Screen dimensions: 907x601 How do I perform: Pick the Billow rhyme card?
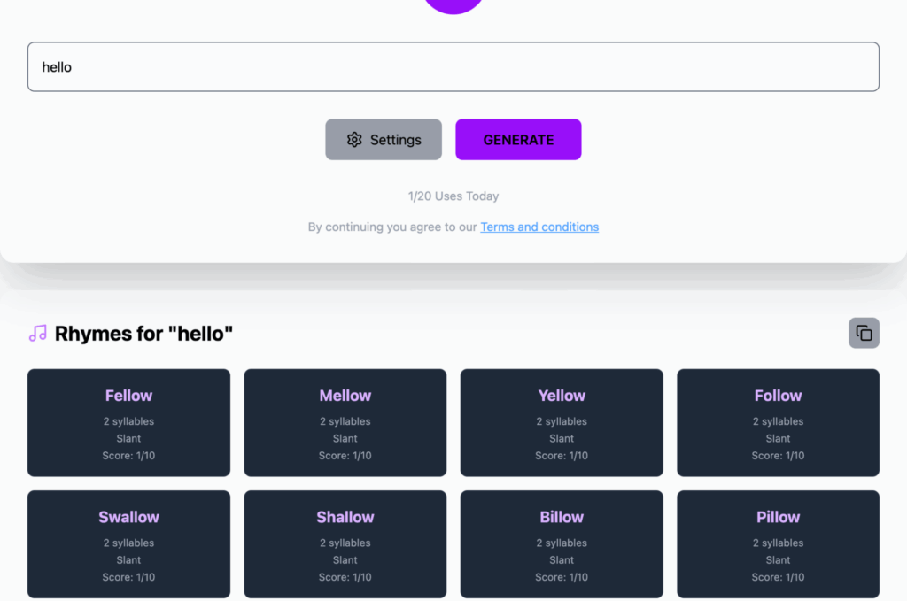tap(562, 543)
